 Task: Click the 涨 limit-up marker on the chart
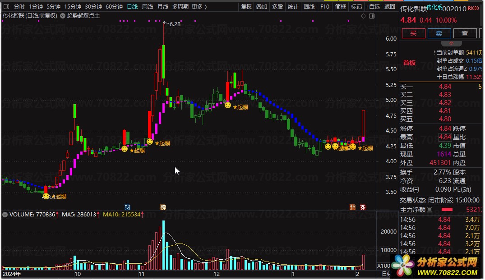click(x=363, y=207)
